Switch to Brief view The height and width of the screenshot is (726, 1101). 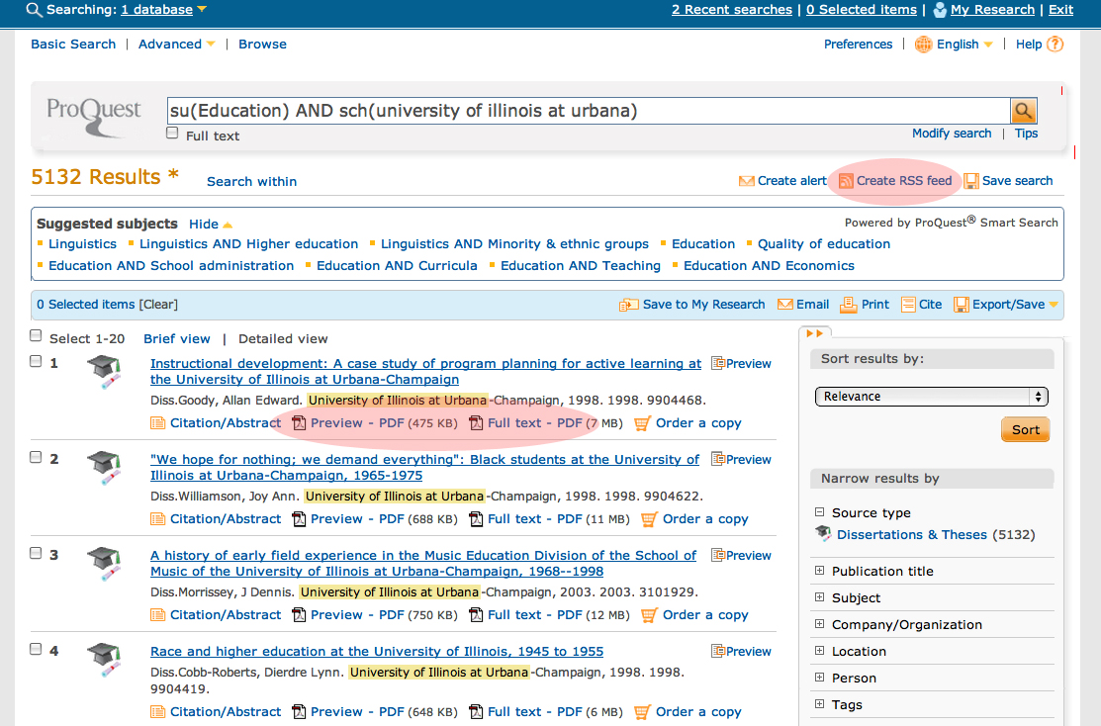177,339
